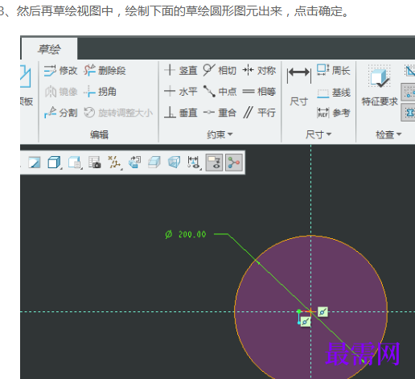Select the 拐角 corner tool
The width and height of the screenshot is (415, 379).
coord(100,92)
